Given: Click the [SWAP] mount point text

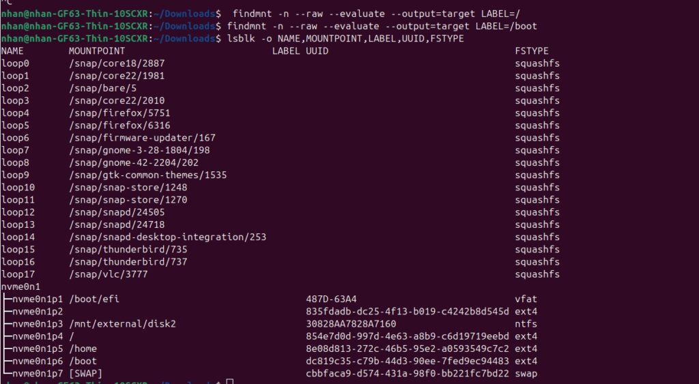Looking at the screenshot, I should [x=89, y=373].
